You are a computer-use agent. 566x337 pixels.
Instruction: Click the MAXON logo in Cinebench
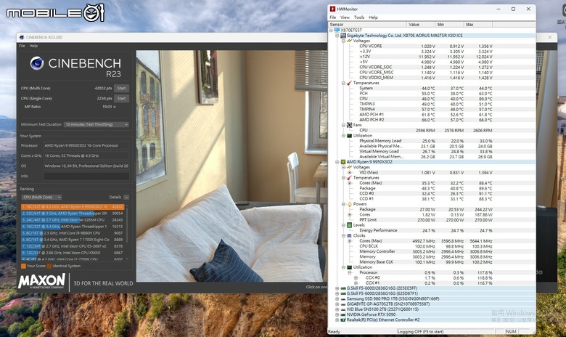click(42, 281)
